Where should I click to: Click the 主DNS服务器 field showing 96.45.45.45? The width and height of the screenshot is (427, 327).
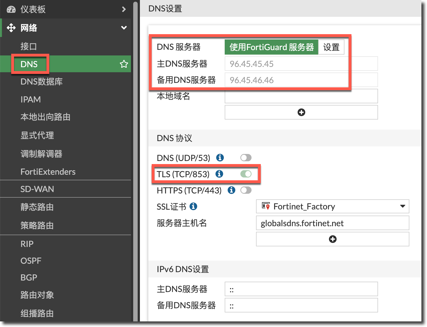pos(301,64)
